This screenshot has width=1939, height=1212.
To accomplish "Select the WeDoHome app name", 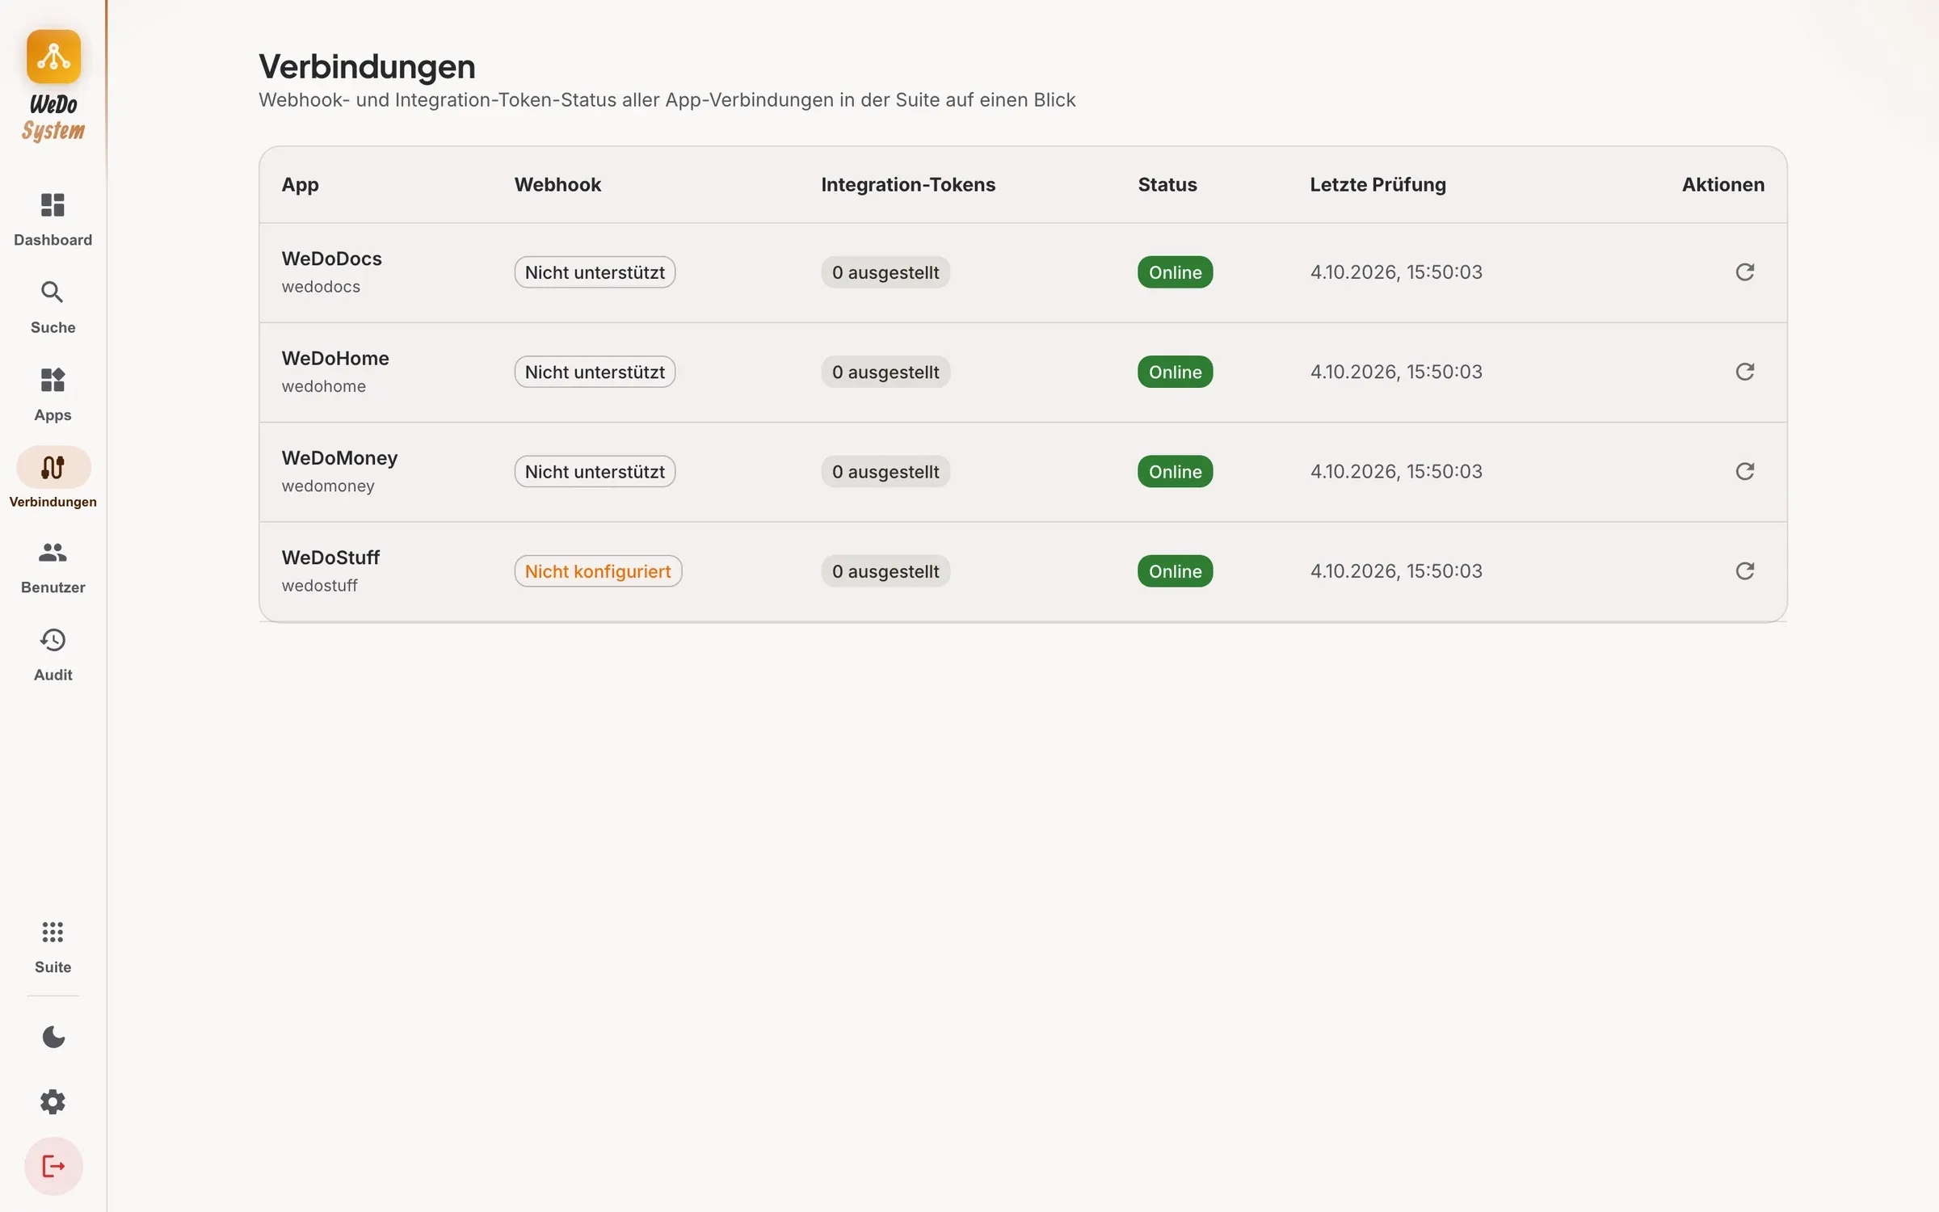I will (x=335, y=358).
